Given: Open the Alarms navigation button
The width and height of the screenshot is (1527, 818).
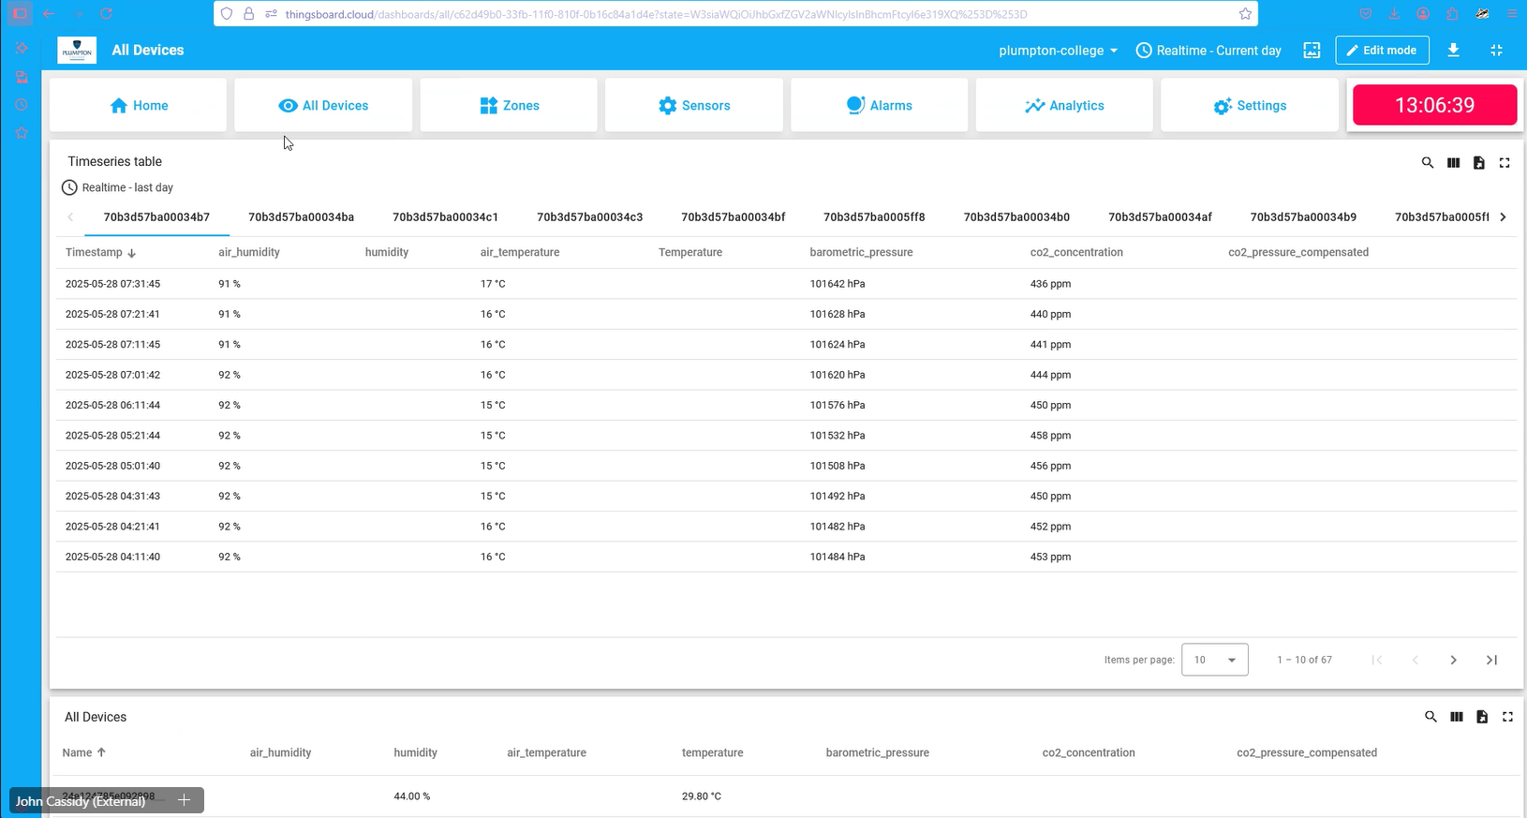Looking at the screenshot, I should pos(879,106).
